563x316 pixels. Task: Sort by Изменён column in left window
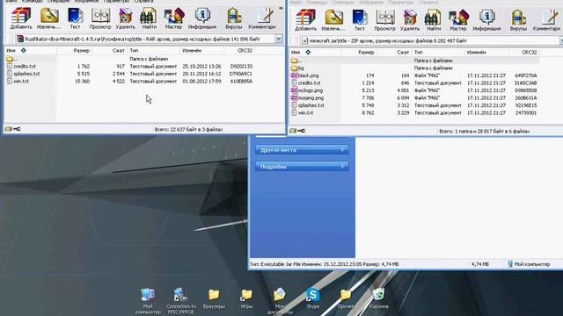point(202,51)
